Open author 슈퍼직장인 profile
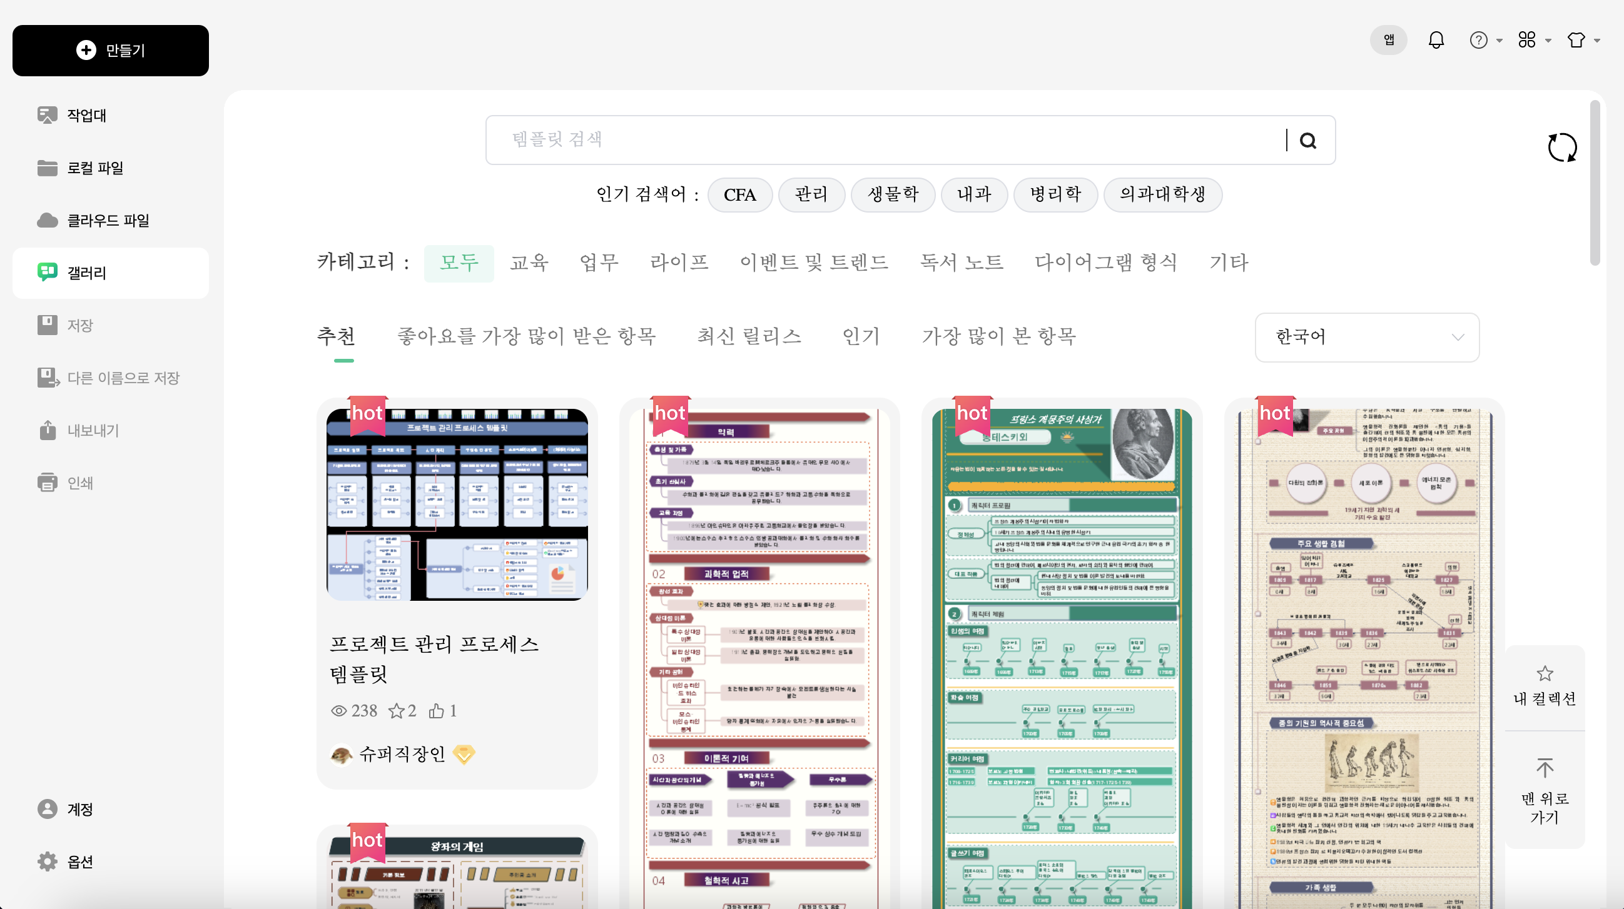This screenshot has height=909, width=1624. [402, 753]
